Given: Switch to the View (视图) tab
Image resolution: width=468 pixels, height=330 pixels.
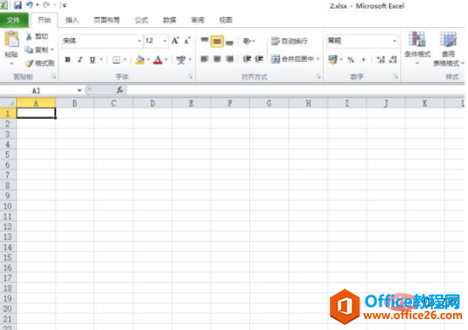Looking at the screenshot, I should (x=226, y=20).
